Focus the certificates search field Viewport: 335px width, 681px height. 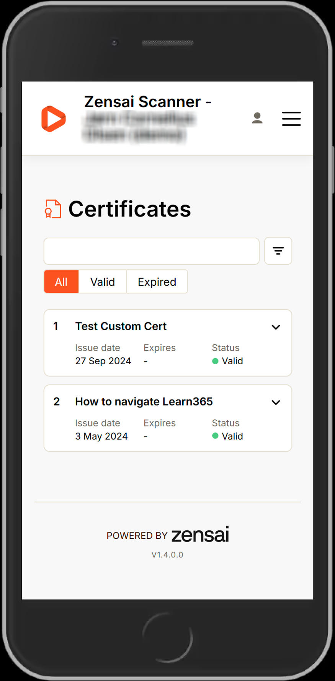tap(152, 251)
